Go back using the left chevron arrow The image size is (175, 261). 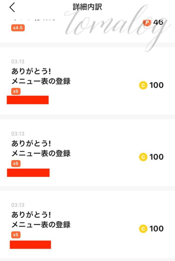coord(12,7)
